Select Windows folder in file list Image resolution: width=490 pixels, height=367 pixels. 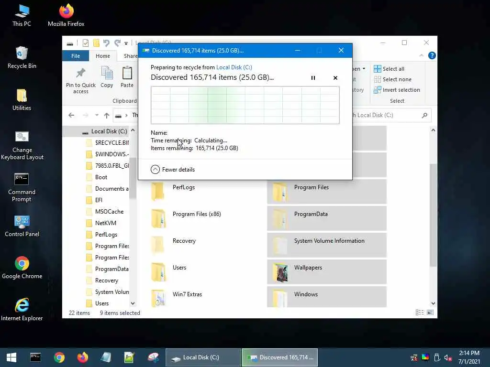[327, 297]
